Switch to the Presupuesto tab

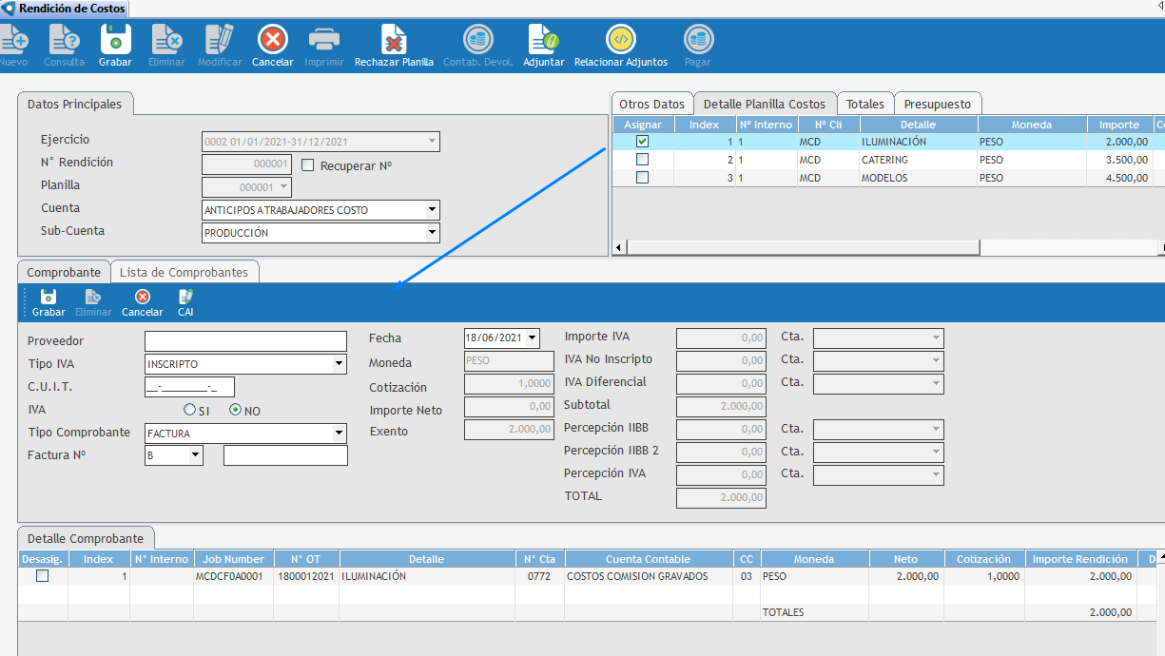(937, 105)
